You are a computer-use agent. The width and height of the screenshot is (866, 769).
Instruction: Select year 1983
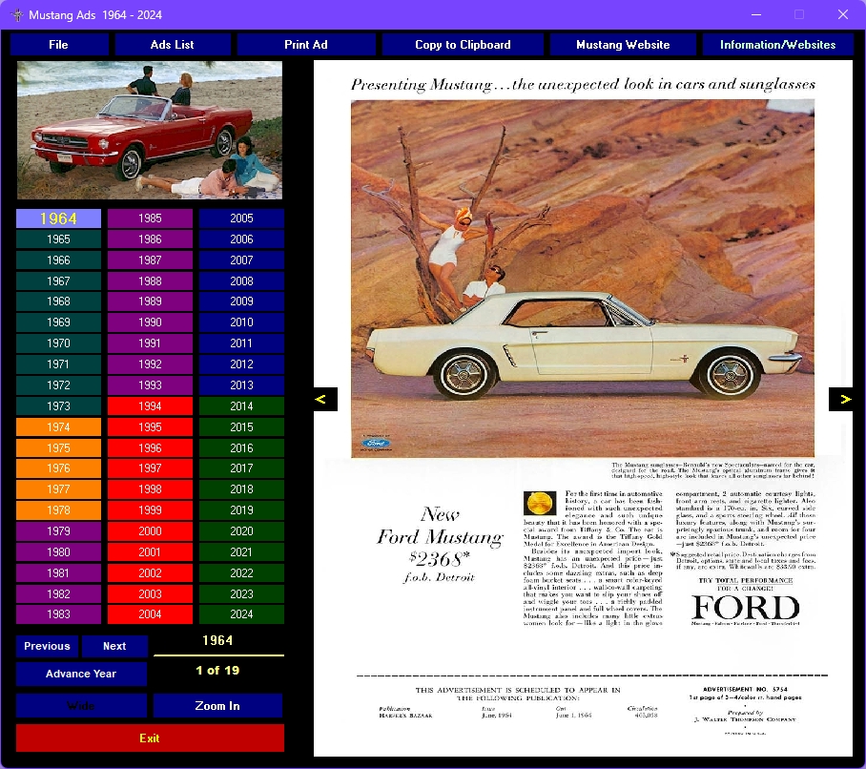tap(58, 614)
